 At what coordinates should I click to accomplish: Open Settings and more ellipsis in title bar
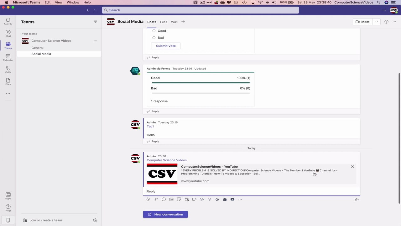pos(384,10)
